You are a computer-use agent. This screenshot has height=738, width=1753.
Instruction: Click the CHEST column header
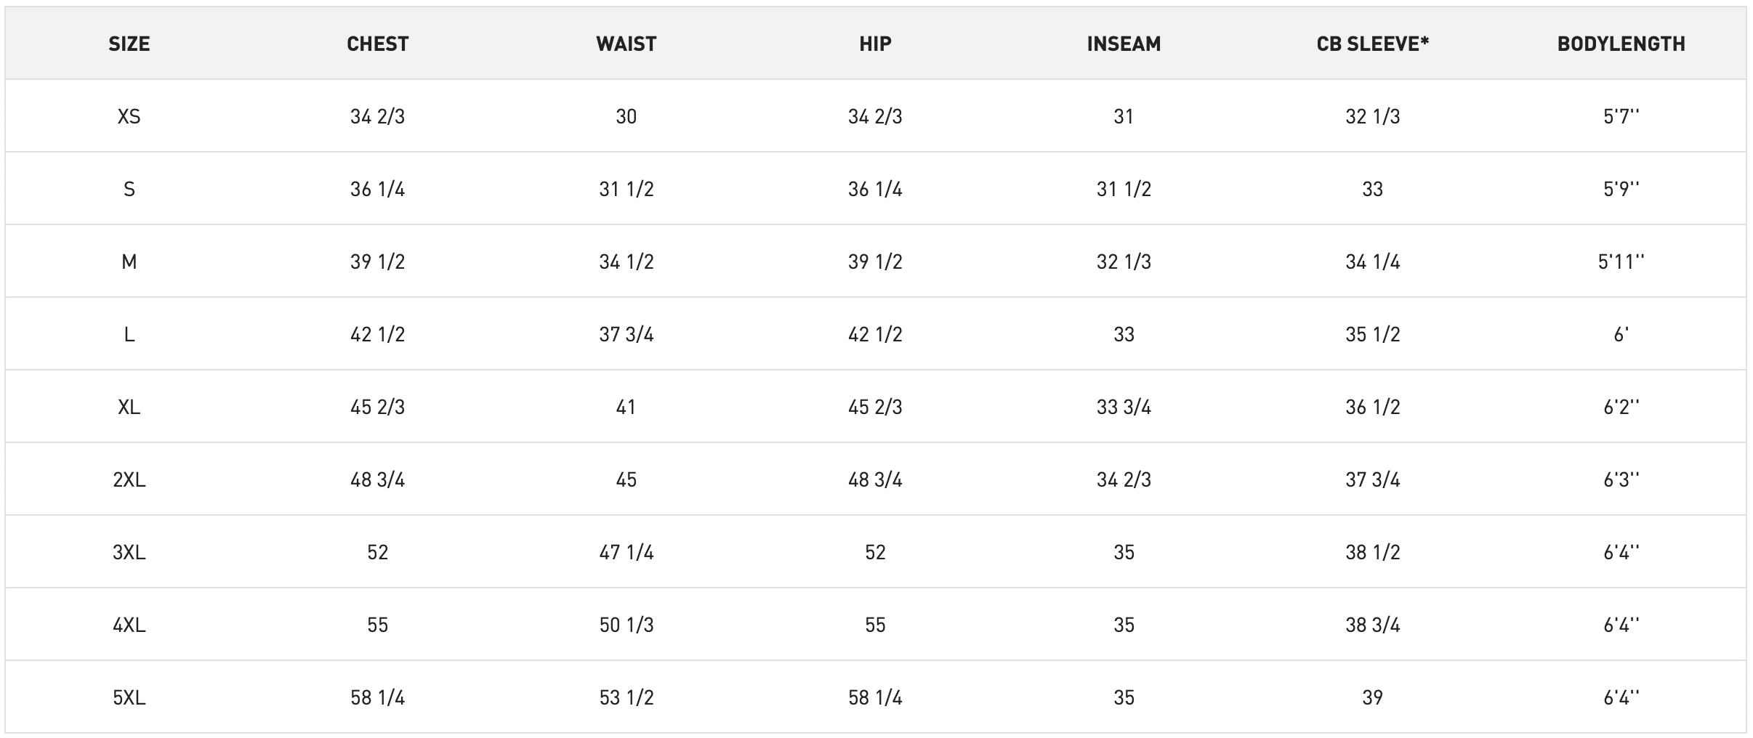point(378,44)
